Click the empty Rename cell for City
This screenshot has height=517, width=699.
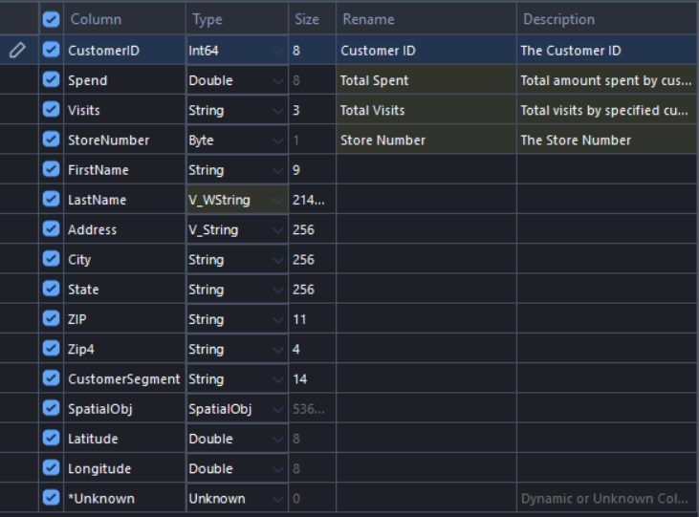[x=425, y=259]
